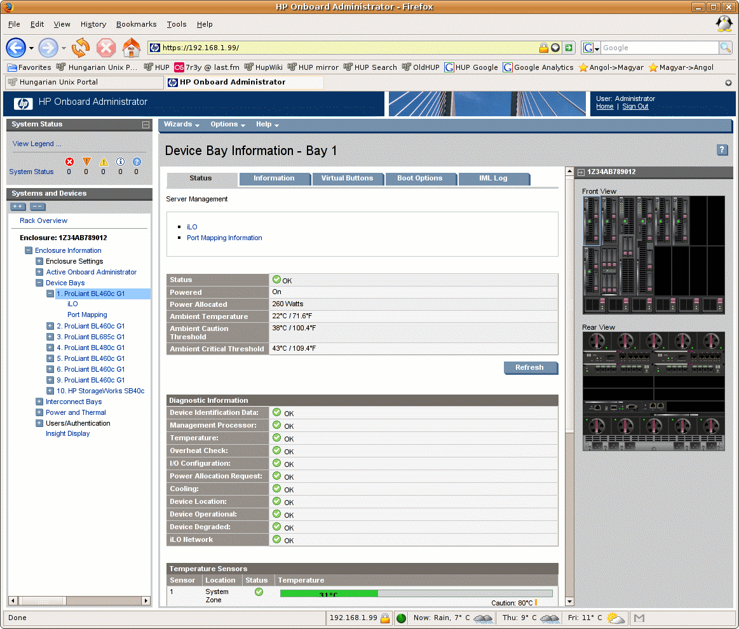Image resolution: width=739 pixels, height=629 pixels.
Task: Click the browser Forward arrow
Action: pos(48,48)
